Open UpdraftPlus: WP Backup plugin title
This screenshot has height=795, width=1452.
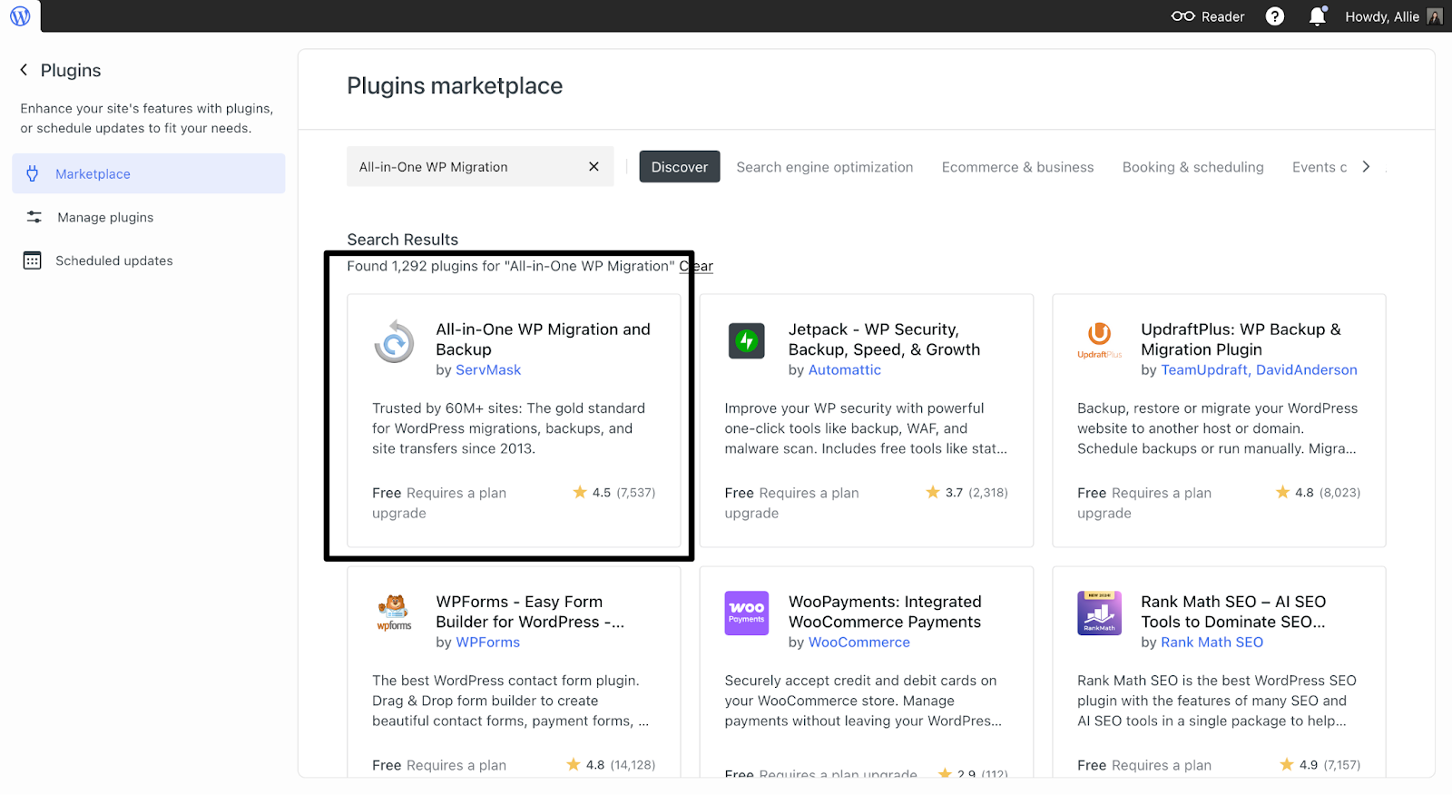coord(1241,339)
